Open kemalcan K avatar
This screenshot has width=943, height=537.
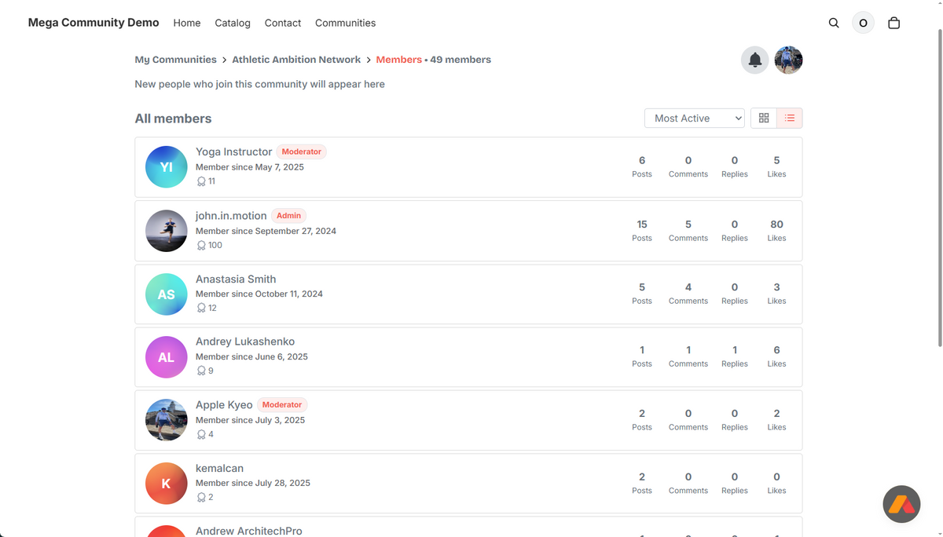pos(167,484)
